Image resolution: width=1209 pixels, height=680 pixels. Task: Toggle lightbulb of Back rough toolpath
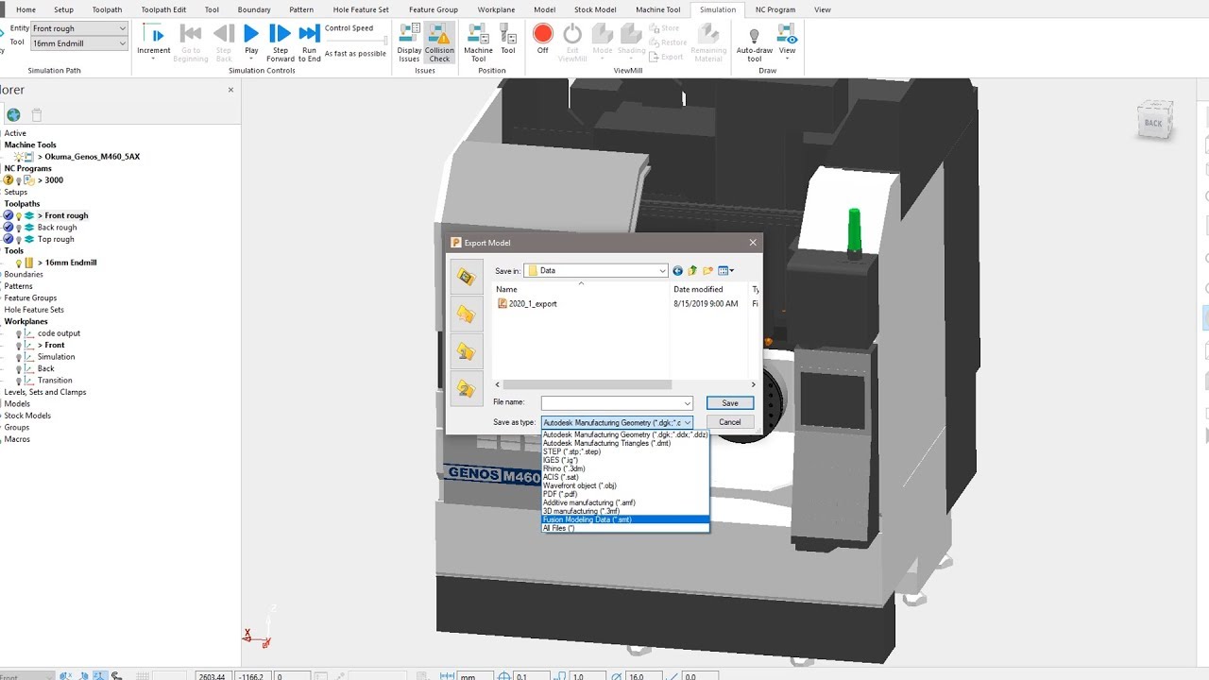tap(18, 228)
